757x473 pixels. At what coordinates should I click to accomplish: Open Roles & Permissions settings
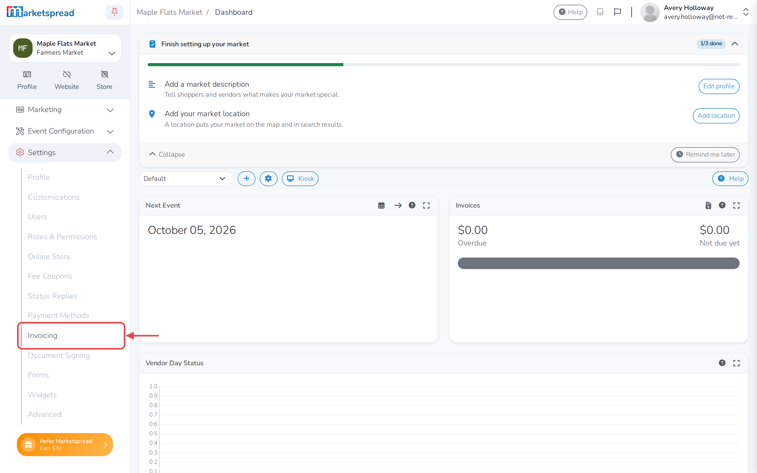click(x=63, y=236)
